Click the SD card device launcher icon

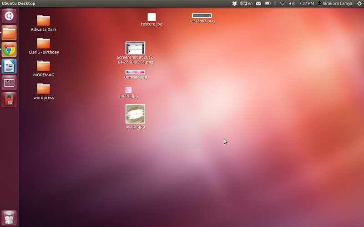click(9, 99)
